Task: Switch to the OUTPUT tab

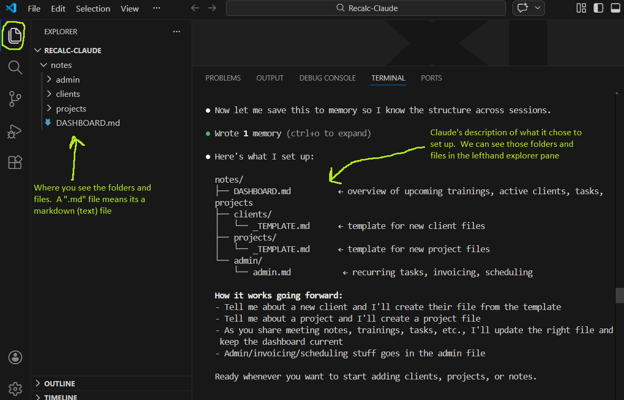Action: (270, 78)
